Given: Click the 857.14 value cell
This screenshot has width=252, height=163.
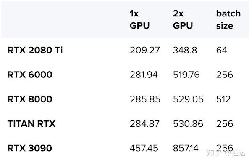Looking at the screenshot, I should (x=186, y=148).
